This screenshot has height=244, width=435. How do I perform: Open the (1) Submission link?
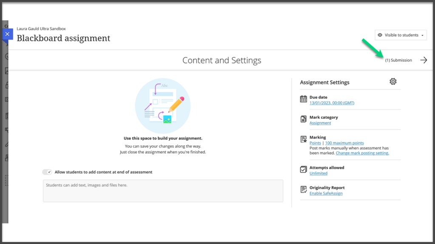coord(398,60)
